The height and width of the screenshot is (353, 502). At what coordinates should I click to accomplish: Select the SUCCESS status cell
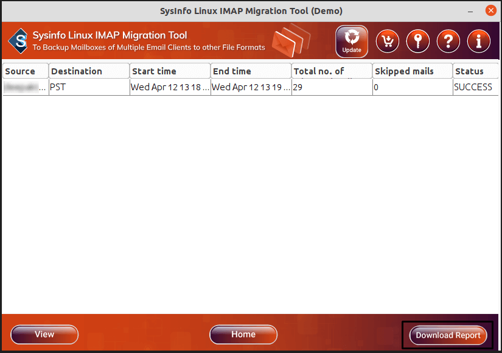tap(476, 87)
